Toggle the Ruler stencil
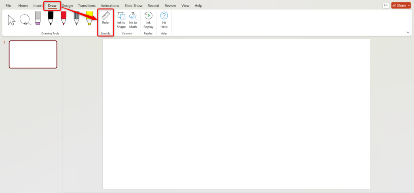Viewport: 414px width, 193px height. pyautogui.click(x=106, y=19)
